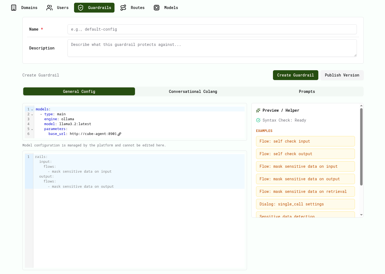Collapse the fold arrow on line 2

[32, 114]
